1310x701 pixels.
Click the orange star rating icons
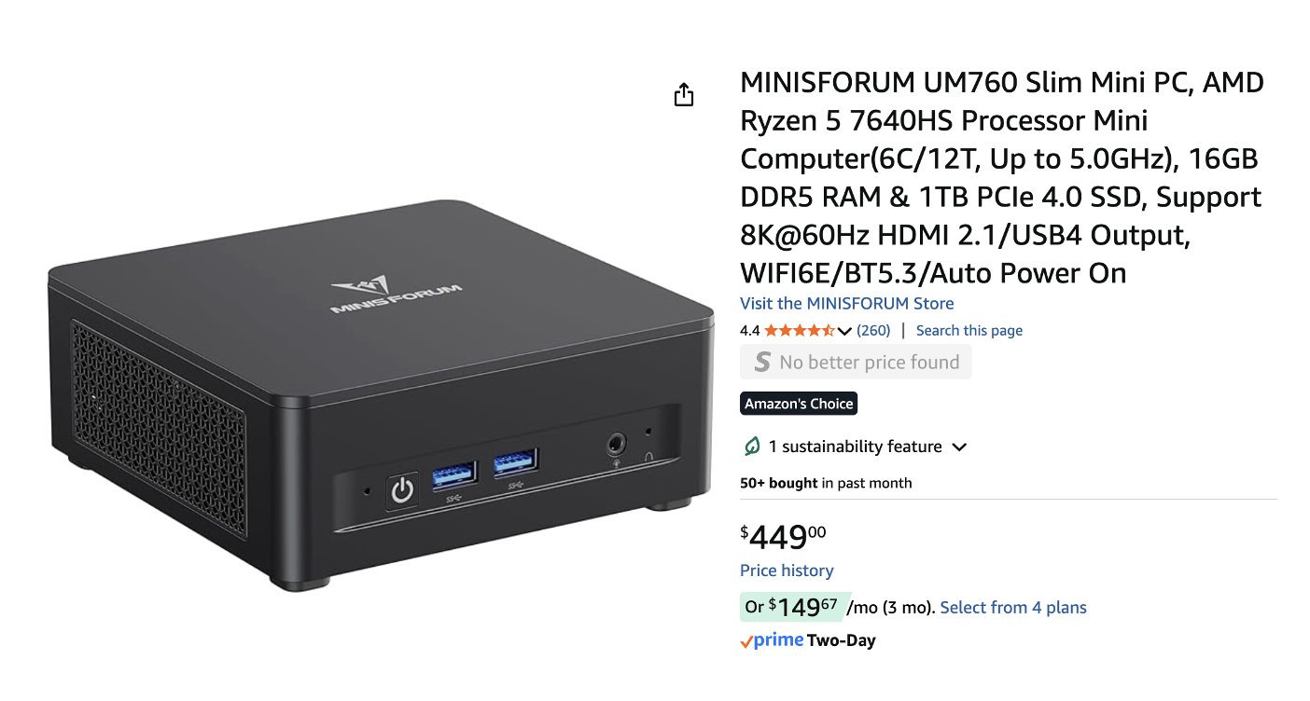[800, 330]
